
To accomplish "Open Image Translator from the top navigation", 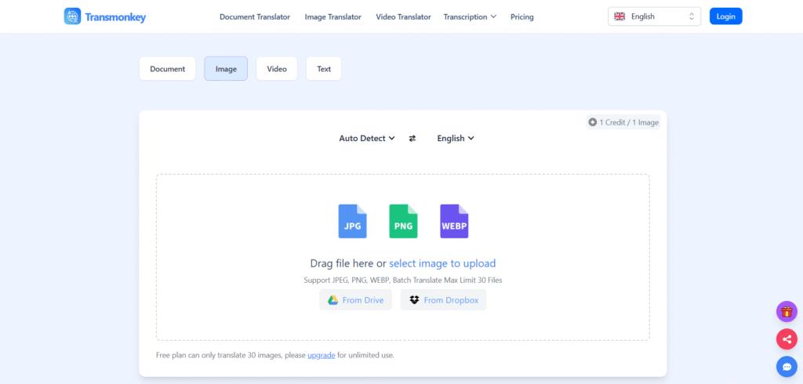I will tap(332, 17).
